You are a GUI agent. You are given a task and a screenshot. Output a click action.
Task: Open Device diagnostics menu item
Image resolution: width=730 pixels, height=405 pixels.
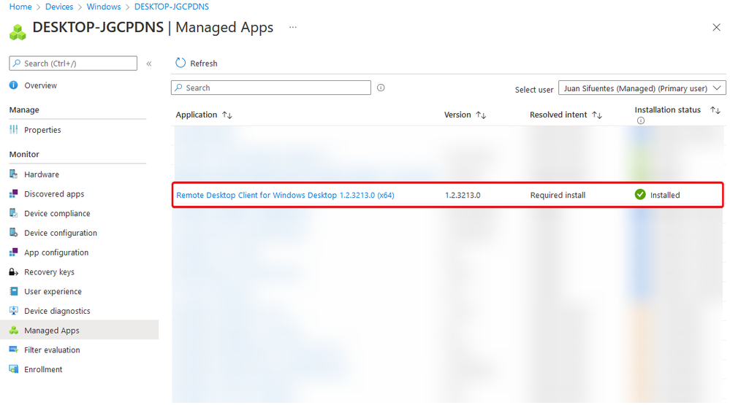tap(57, 311)
